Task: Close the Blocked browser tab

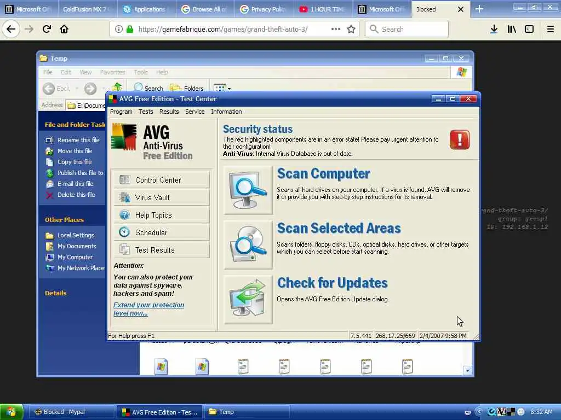Action: [461, 9]
